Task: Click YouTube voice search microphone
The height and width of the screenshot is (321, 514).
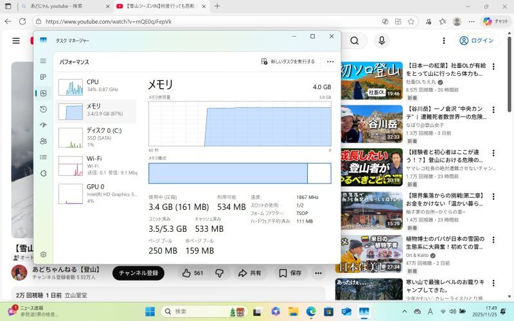Action: (382, 40)
